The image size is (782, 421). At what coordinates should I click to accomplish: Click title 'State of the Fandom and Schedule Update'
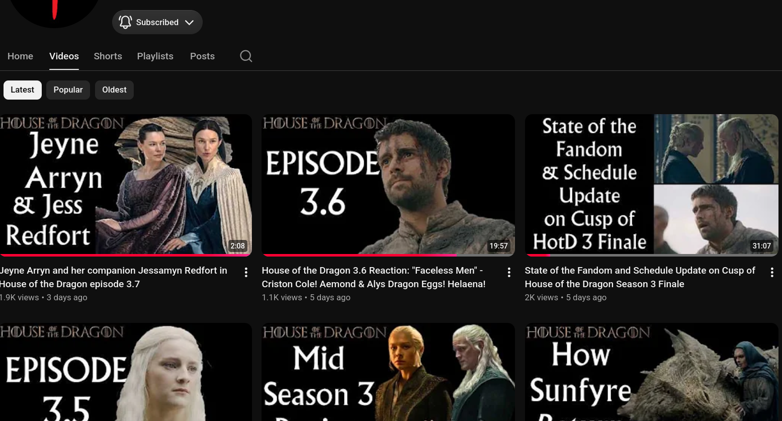[x=640, y=277]
